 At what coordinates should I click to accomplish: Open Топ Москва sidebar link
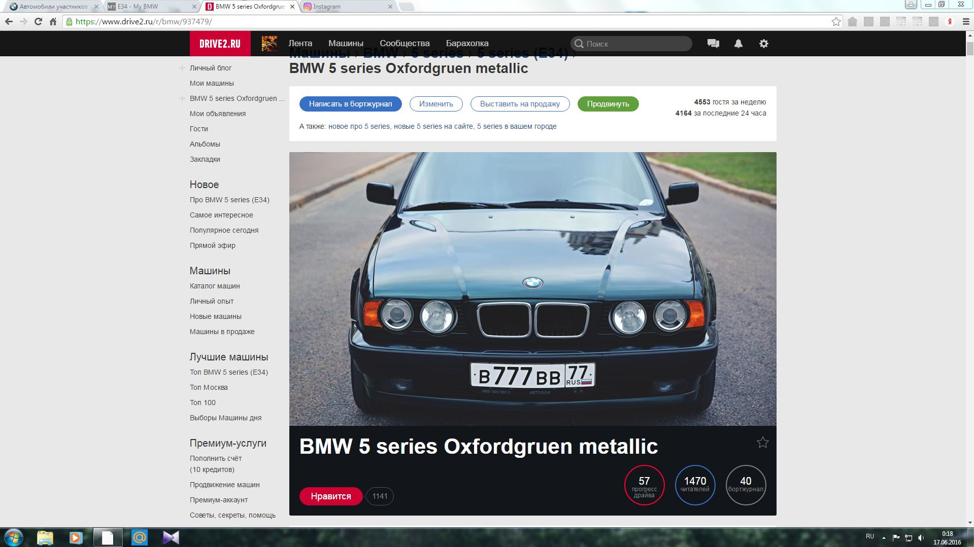tap(209, 387)
